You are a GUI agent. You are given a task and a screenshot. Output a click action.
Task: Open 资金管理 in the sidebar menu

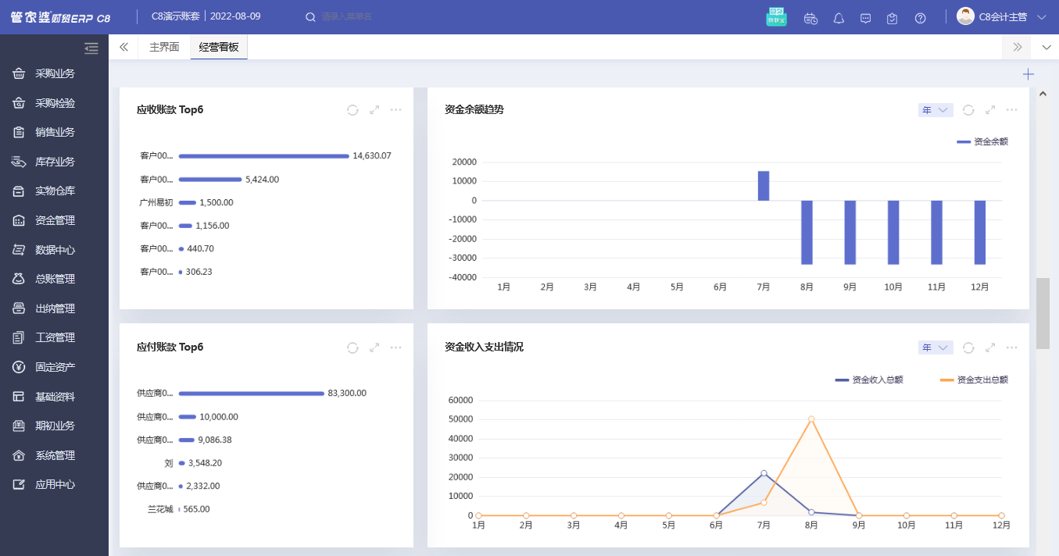(54, 219)
